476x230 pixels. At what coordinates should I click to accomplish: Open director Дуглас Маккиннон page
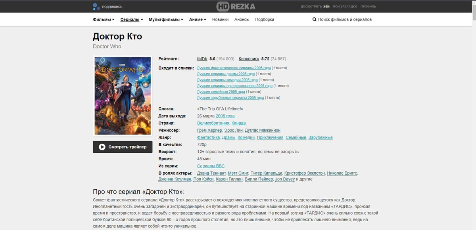(262, 130)
